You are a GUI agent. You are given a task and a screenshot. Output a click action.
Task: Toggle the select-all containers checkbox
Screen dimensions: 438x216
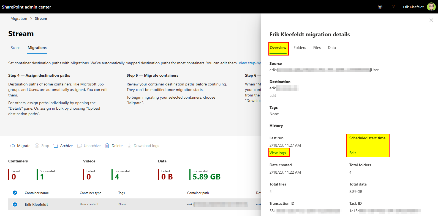click(15, 193)
